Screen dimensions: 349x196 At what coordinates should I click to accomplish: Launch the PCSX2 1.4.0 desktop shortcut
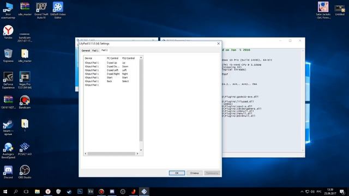[25, 149]
